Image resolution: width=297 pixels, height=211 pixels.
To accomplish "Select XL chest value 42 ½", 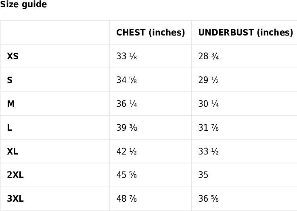I will click(x=127, y=151).
